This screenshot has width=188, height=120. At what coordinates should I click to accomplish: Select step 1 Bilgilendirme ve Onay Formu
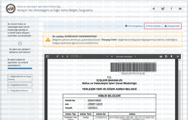20,78
